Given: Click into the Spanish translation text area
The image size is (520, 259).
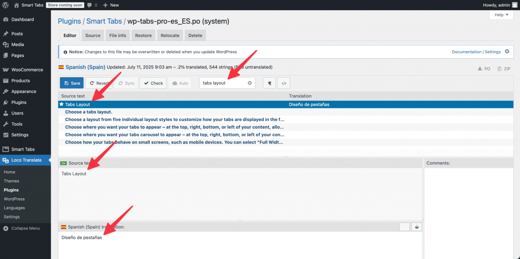Looking at the screenshot, I should (x=240, y=245).
